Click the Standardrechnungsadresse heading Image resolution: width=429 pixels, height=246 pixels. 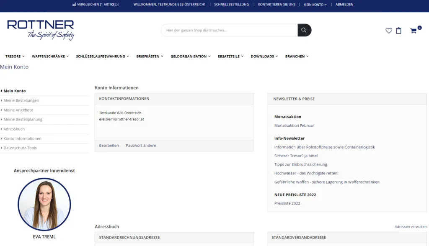[x=129, y=238]
